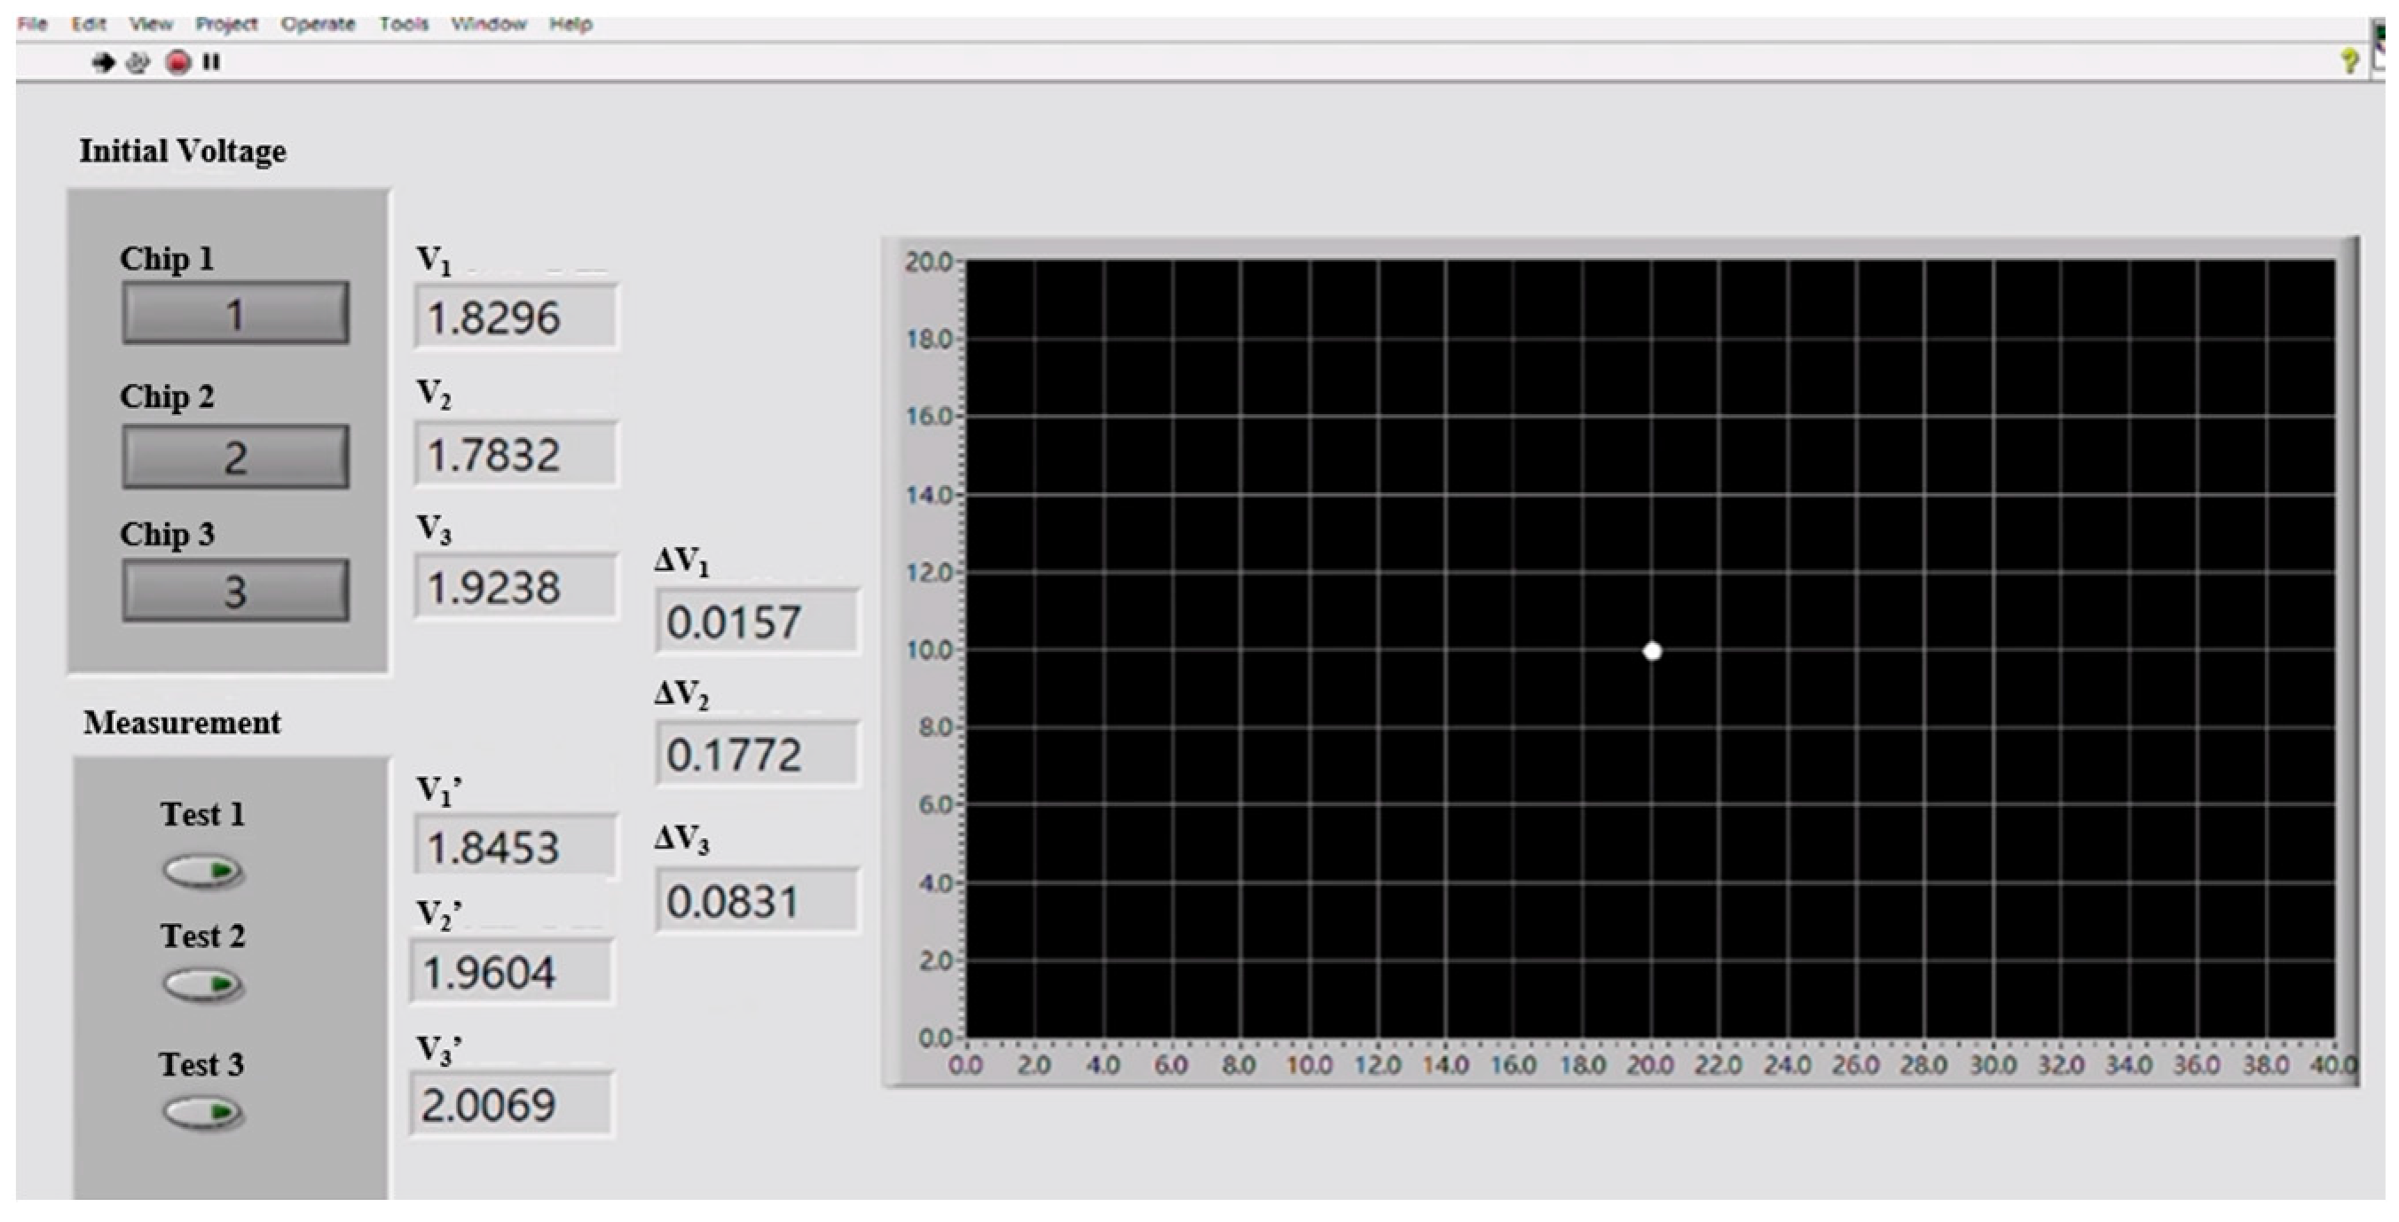The width and height of the screenshot is (2399, 1222).
Task: Toggle the Test 2 switch
Action: pyautogui.click(x=203, y=983)
